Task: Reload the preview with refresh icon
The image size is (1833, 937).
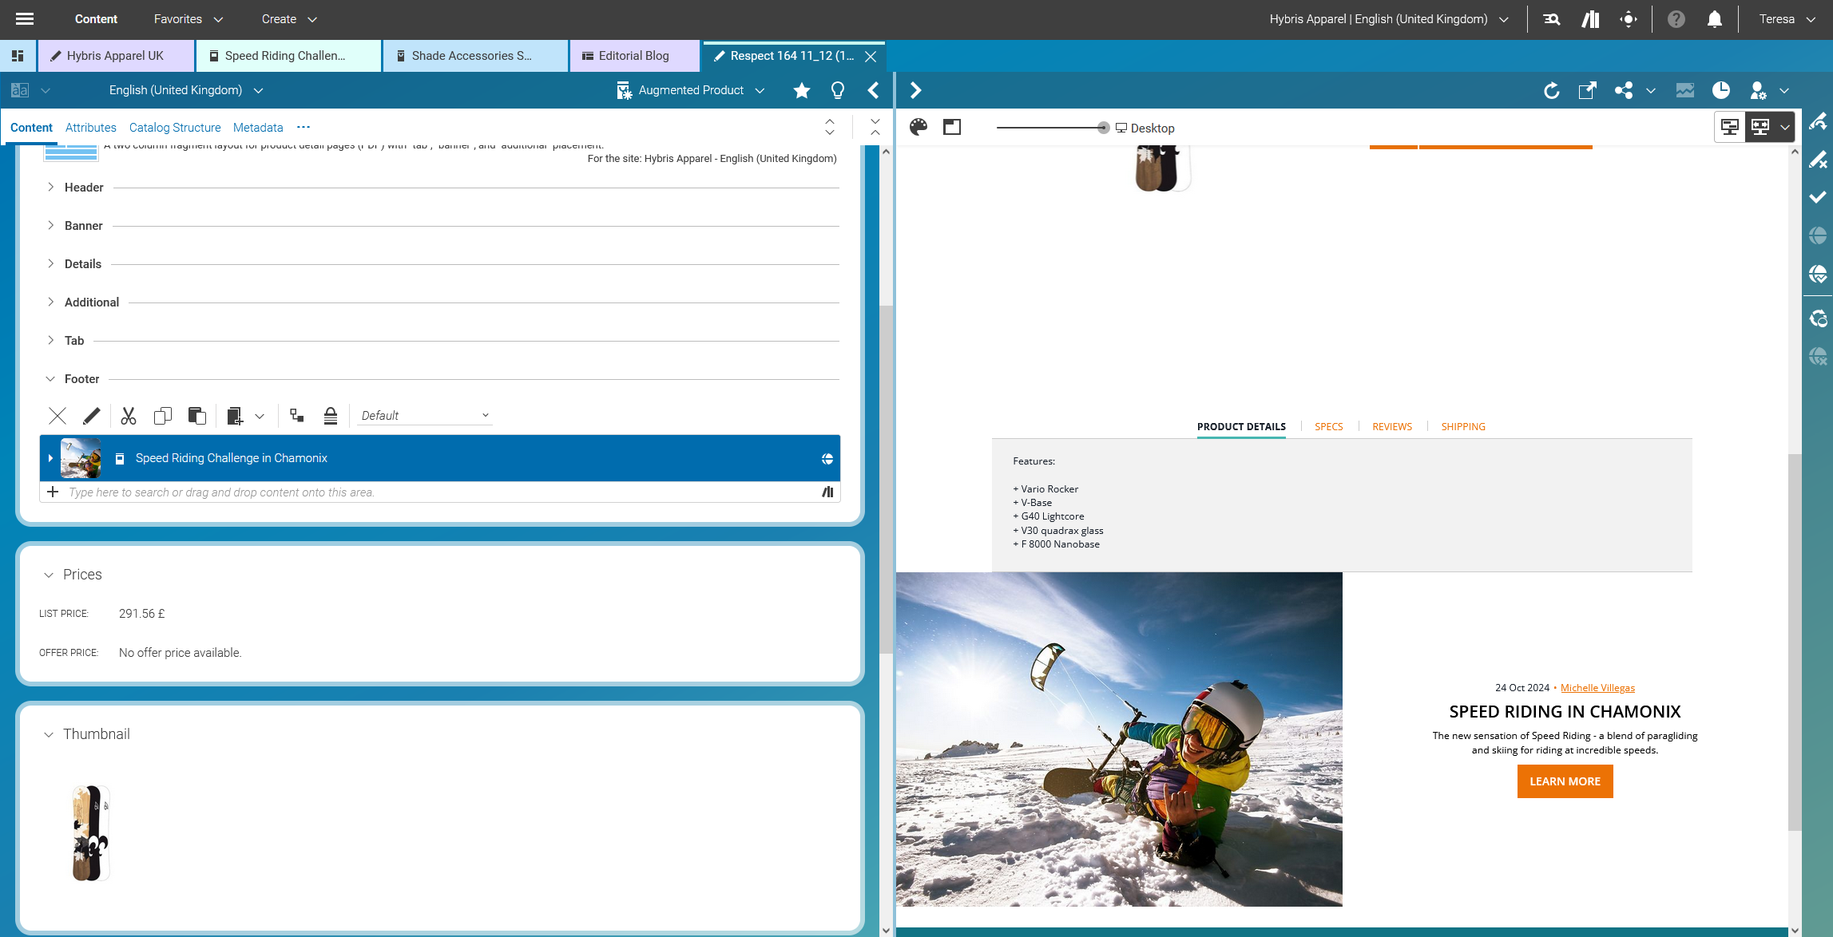Action: pyautogui.click(x=1551, y=90)
